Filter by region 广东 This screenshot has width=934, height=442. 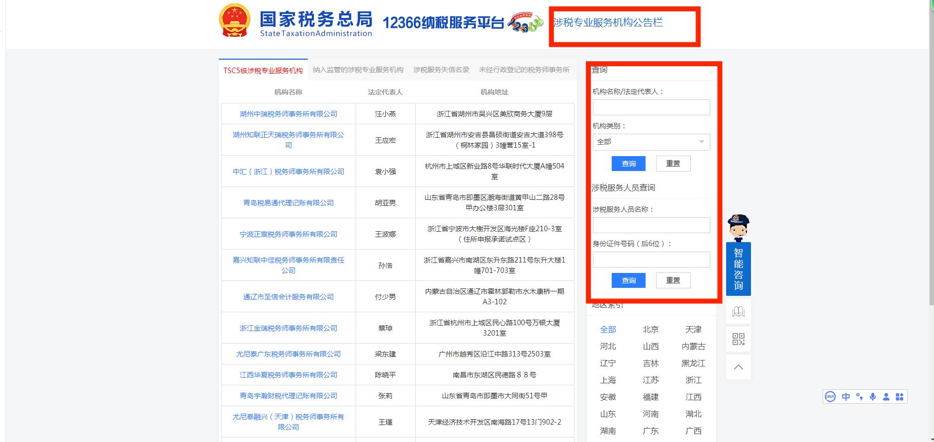click(x=651, y=431)
